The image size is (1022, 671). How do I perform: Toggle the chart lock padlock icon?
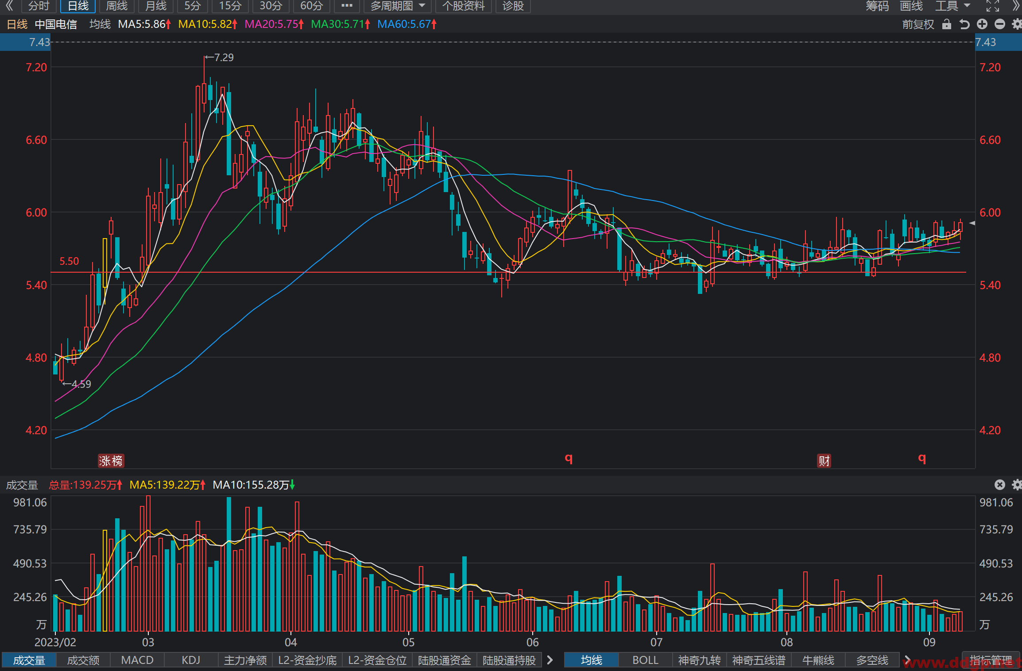(x=946, y=24)
